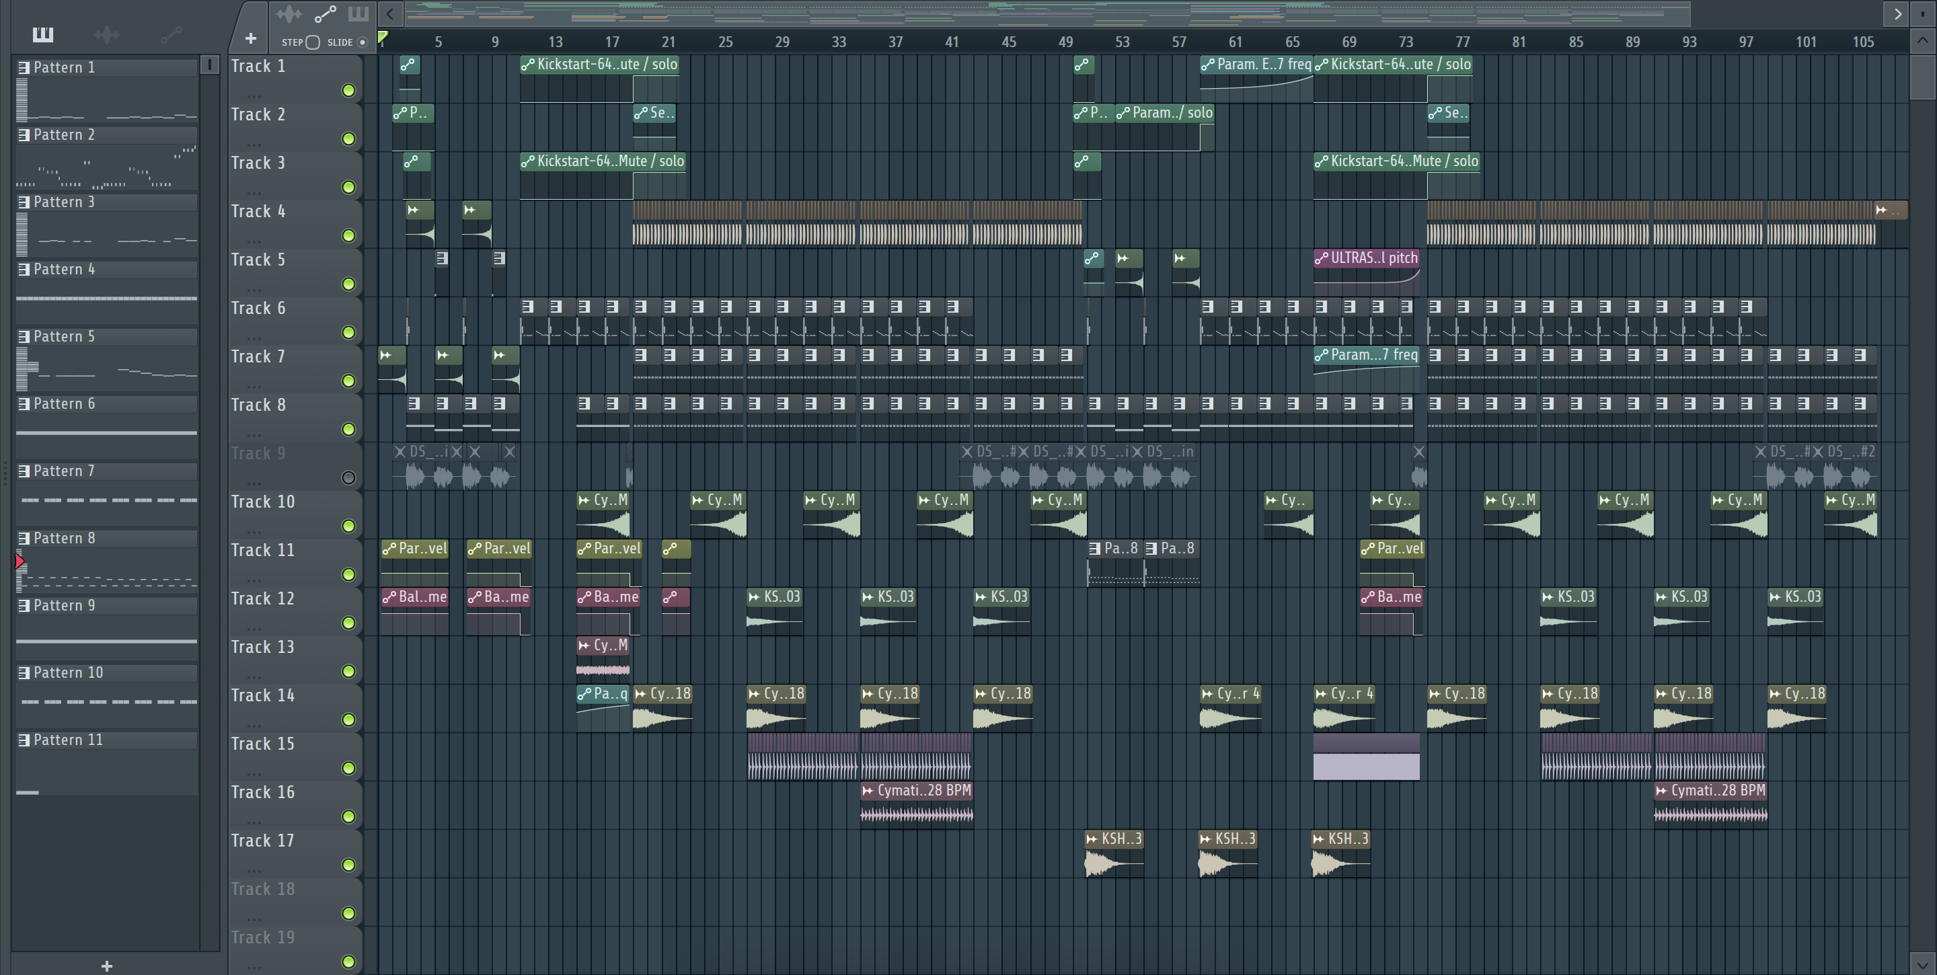The height and width of the screenshot is (975, 1937).
Task: Jump to bar 73 on the ruler
Action: [x=1406, y=42]
